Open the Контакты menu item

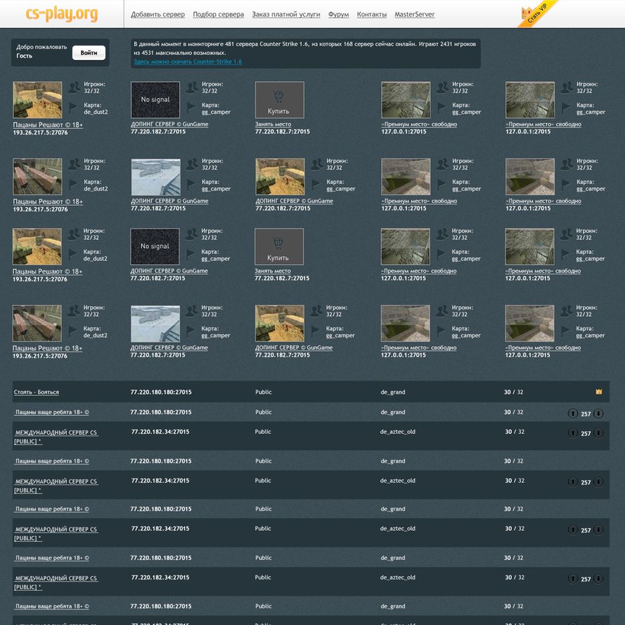(x=372, y=14)
